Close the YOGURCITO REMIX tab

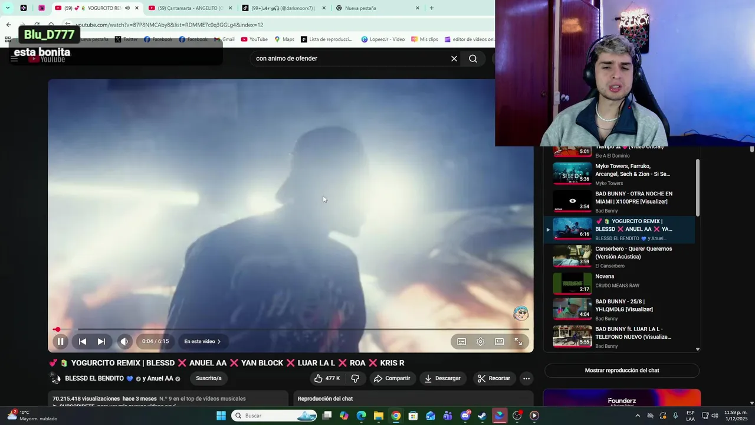(137, 8)
